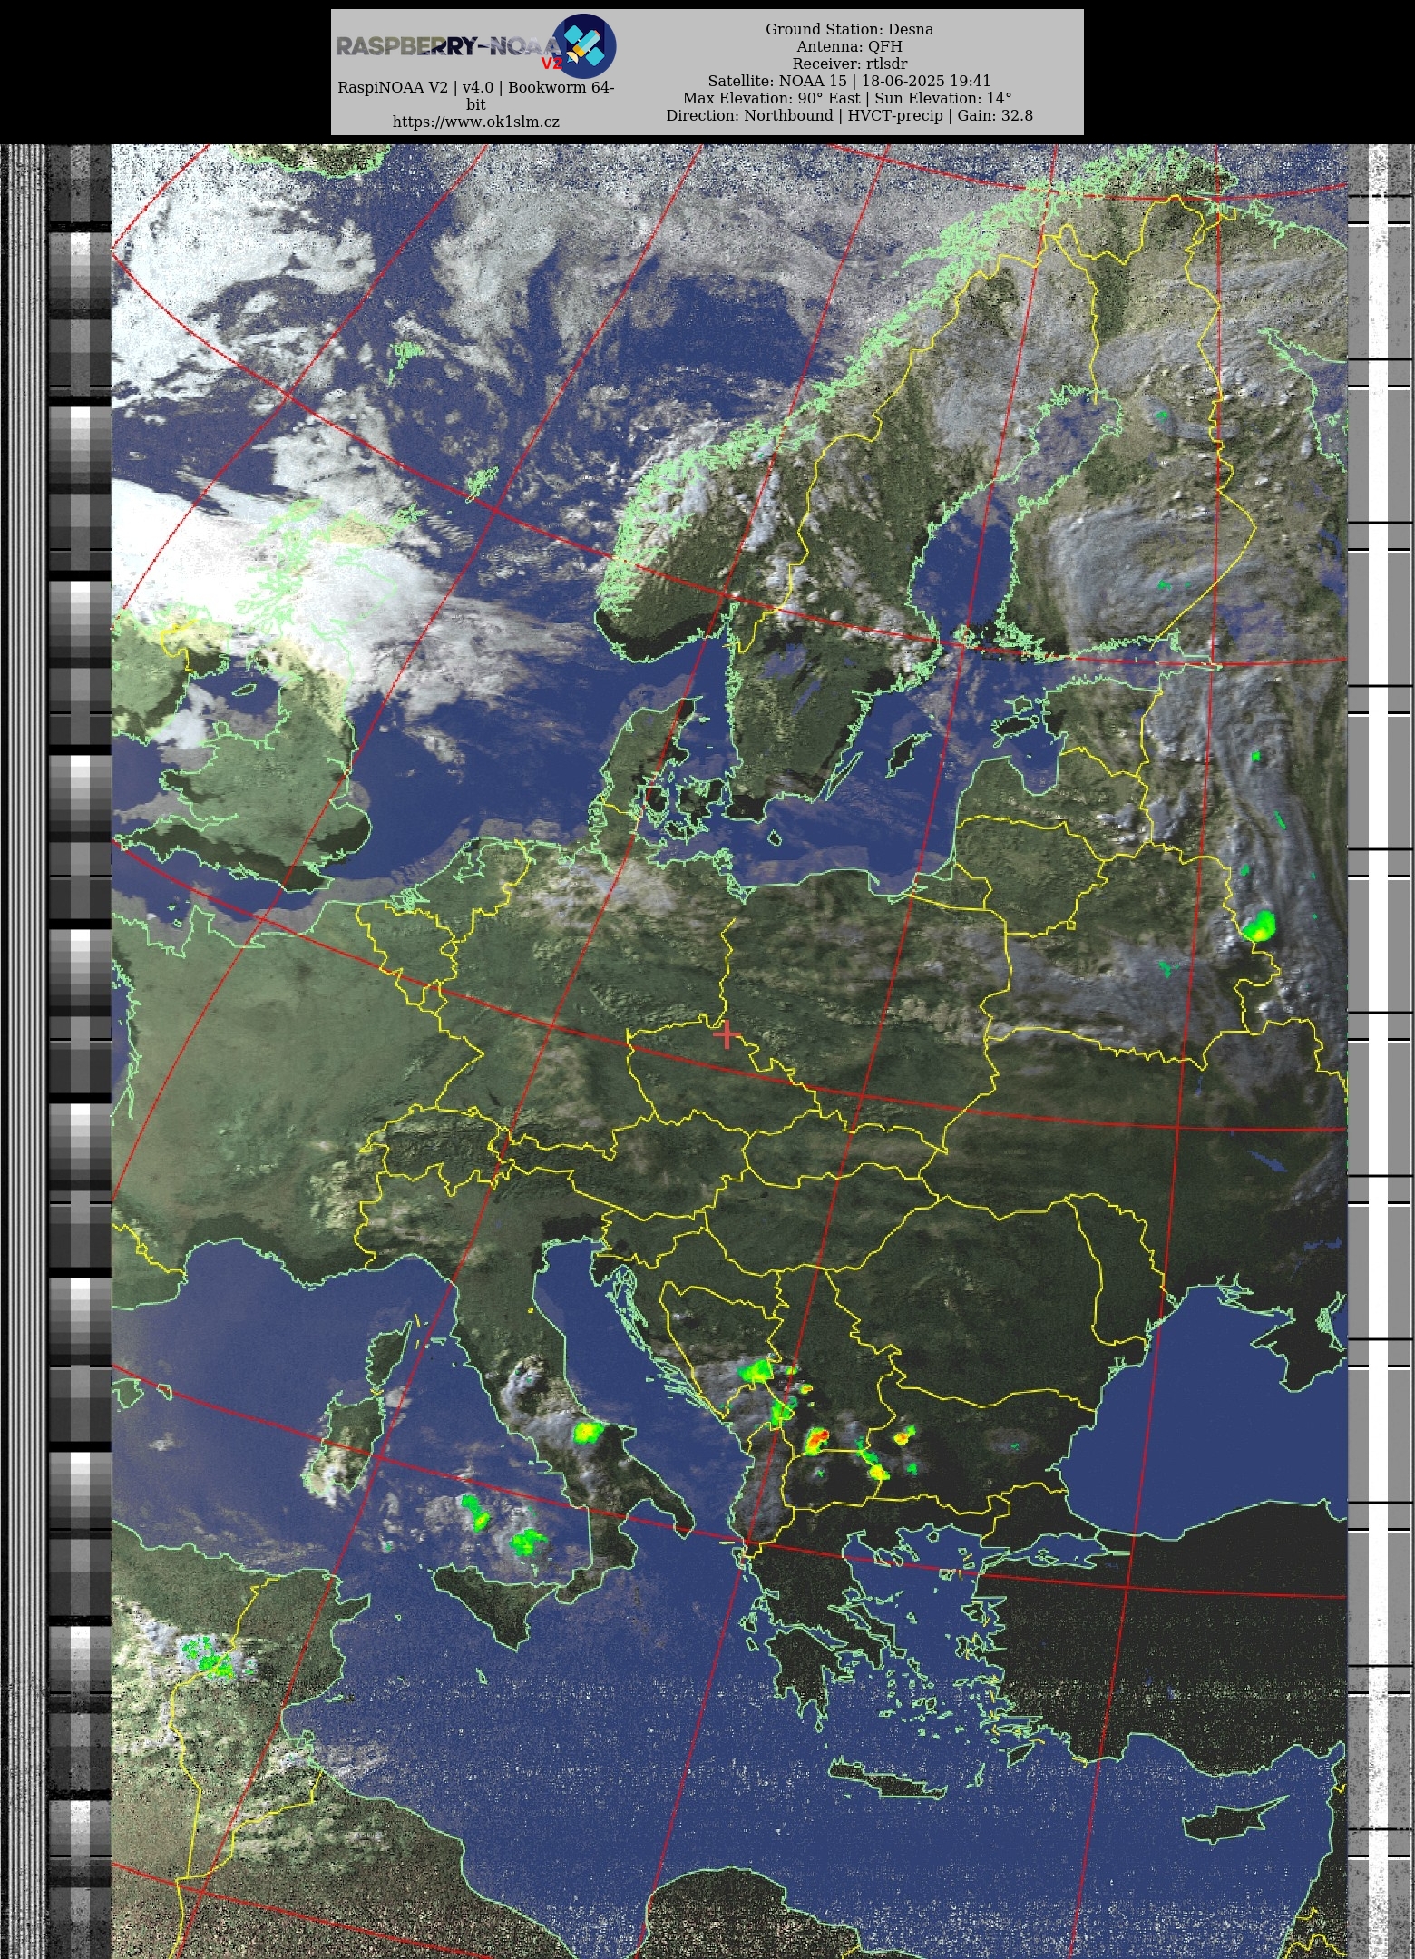Viewport: 1415px width, 1959px height.
Task: Click the satellite logo icon in header
Action: coord(584,45)
